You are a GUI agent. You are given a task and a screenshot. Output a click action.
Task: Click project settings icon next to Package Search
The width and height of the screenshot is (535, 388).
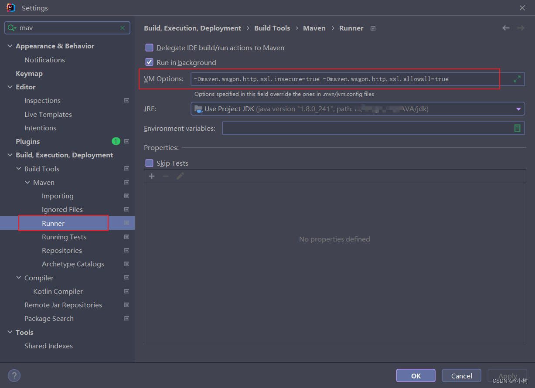(x=126, y=318)
